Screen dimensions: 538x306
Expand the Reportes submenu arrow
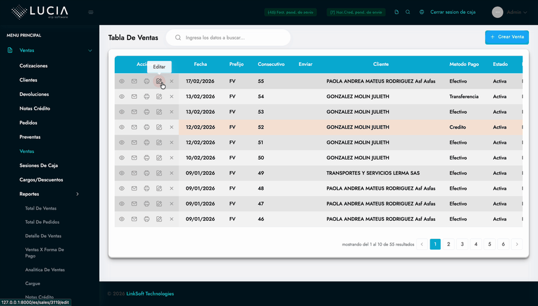click(78, 194)
